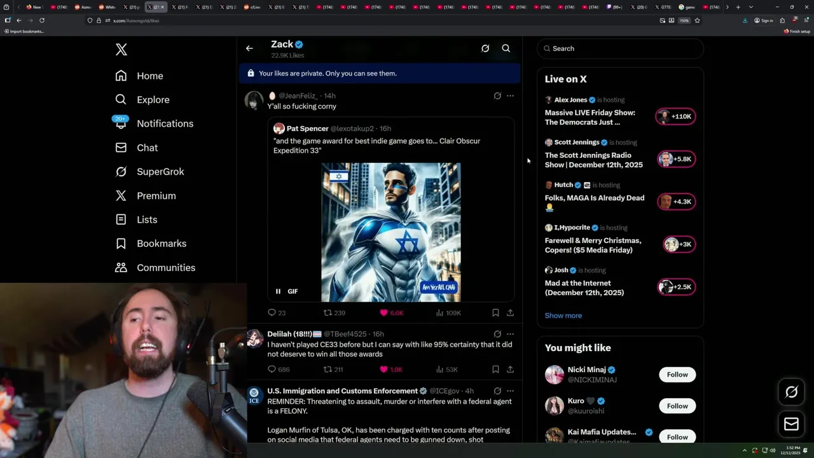
Task: Open the list all tabs dropdown
Action: coord(750,7)
